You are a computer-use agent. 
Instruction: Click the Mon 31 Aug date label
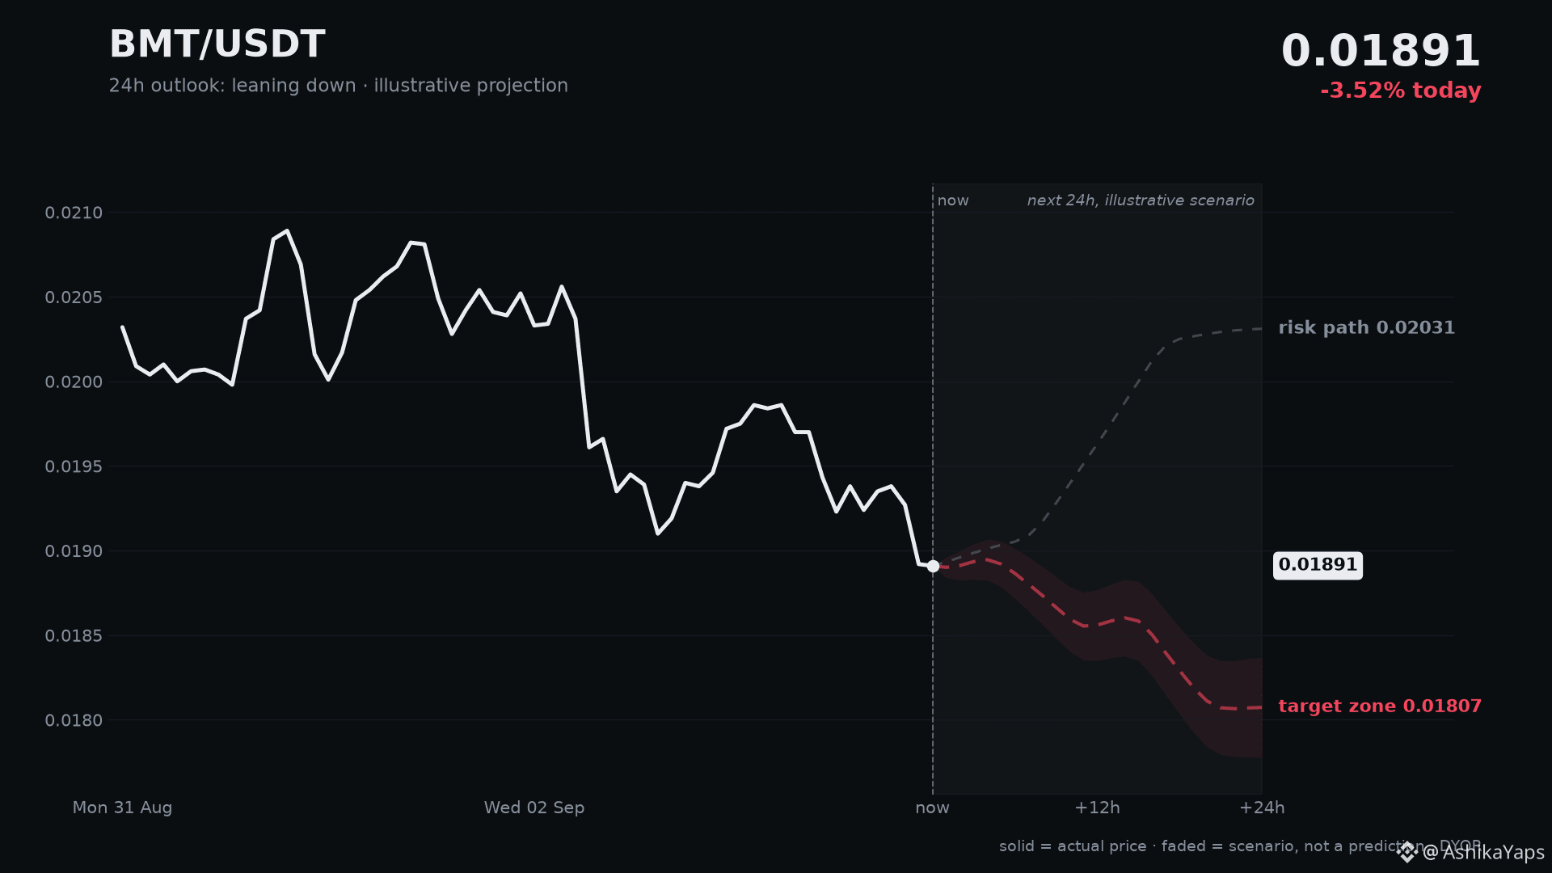[x=122, y=808]
